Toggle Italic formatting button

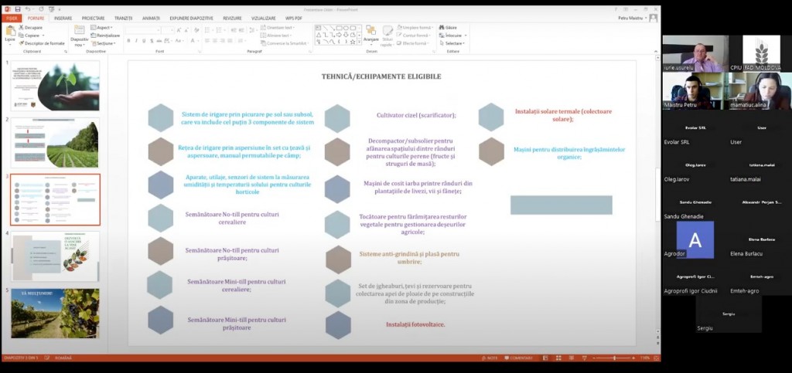pyautogui.click(x=136, y=40)
